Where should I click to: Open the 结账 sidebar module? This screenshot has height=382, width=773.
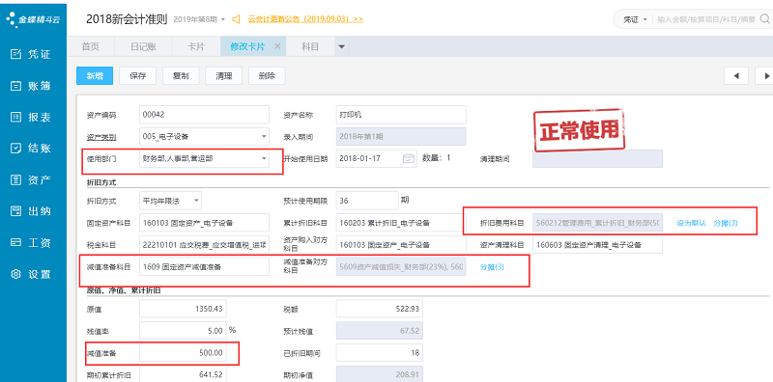(x=31, y=149)
